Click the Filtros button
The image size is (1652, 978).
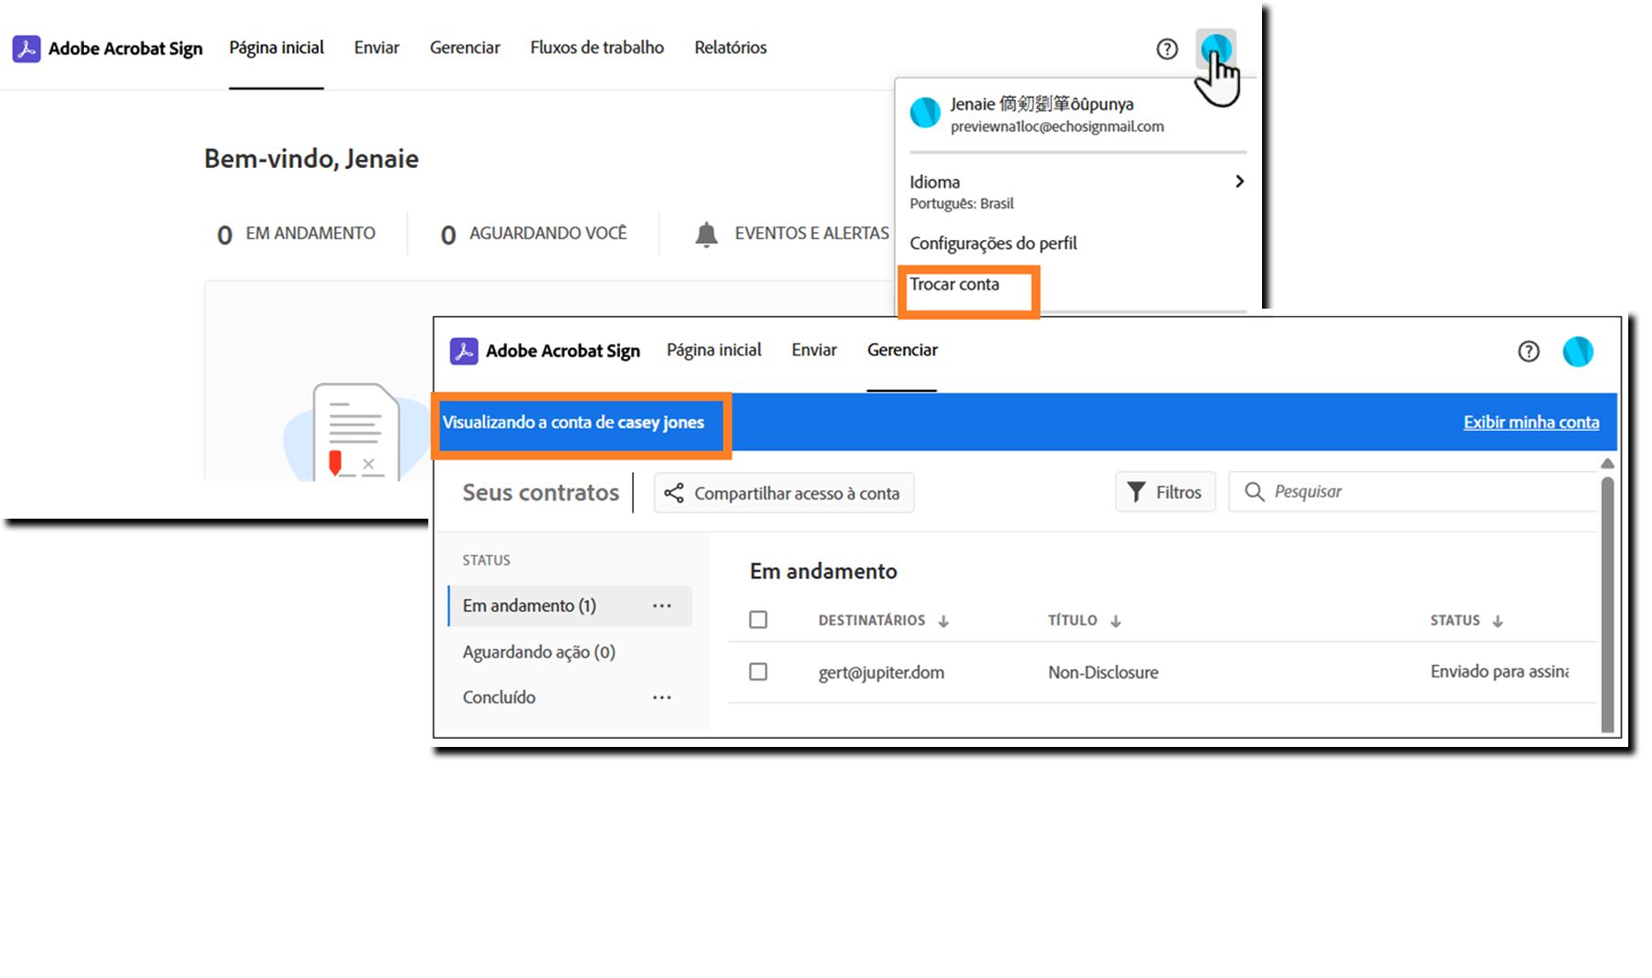click(1165, 492)
